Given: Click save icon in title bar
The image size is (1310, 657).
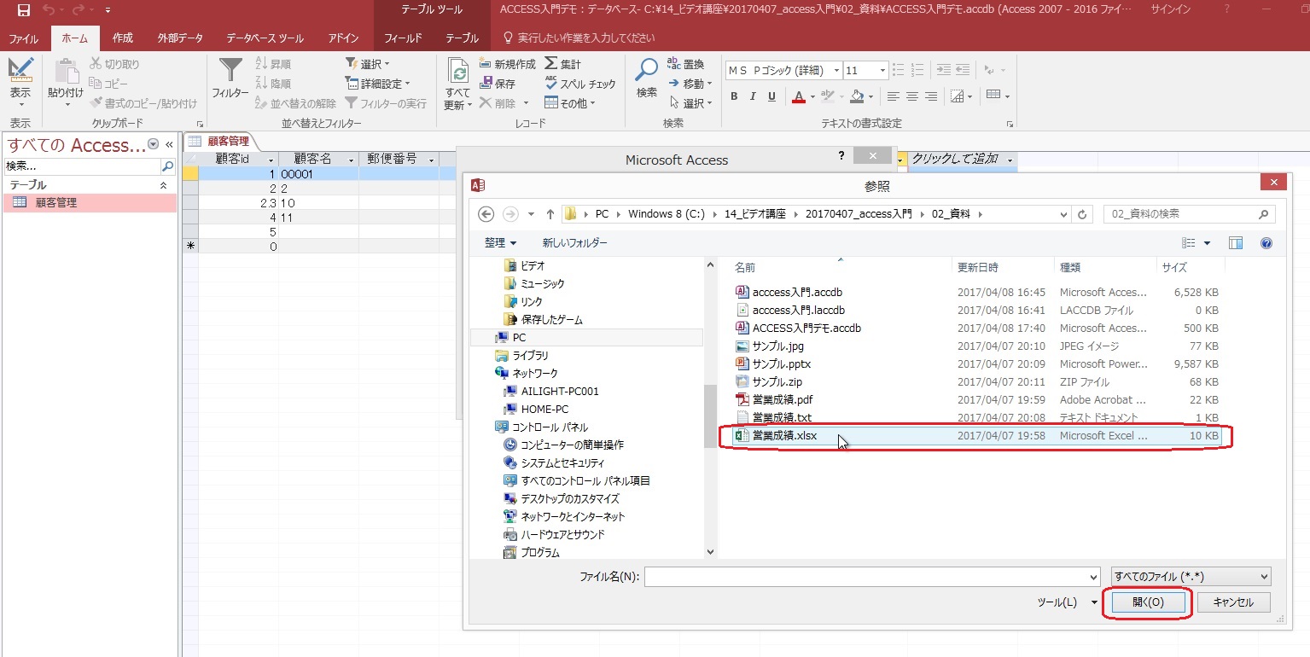Looking at the screenshot, I should pos(24,10).
